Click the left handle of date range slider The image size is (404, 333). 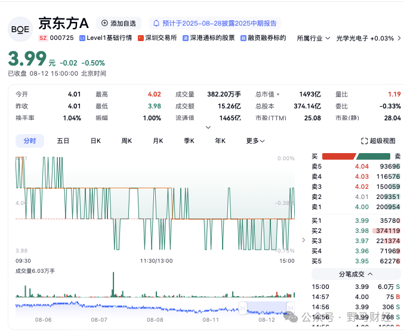[243, 308]
